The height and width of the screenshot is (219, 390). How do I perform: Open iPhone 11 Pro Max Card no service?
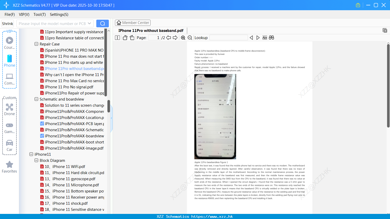[x=72, y=81]
